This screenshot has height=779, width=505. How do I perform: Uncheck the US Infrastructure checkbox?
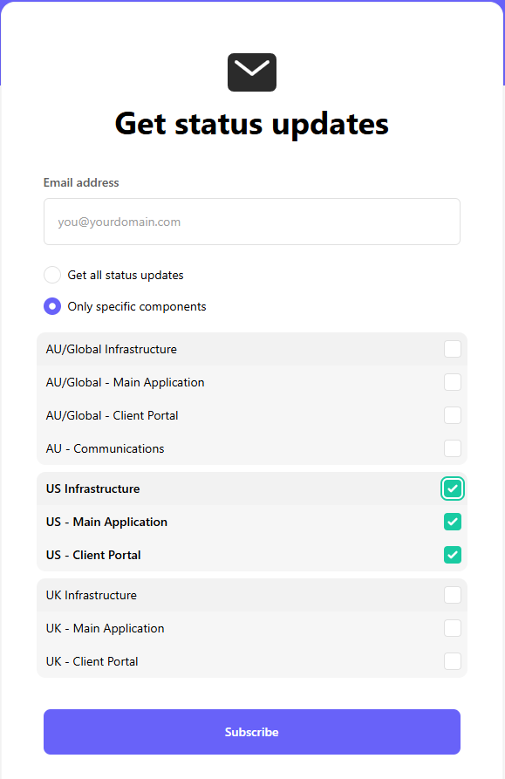453,489
